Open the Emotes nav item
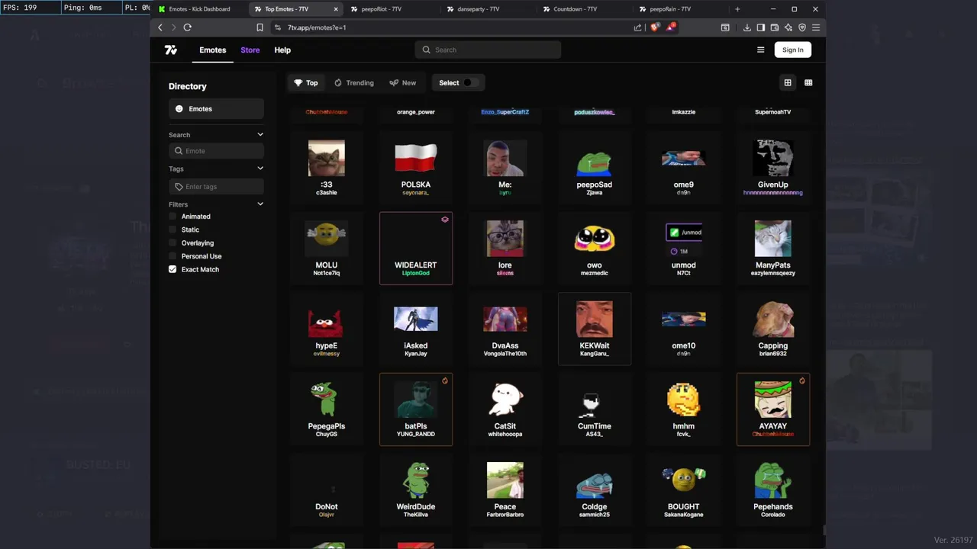The image size is (977, 549). click(x=213, y=50)
